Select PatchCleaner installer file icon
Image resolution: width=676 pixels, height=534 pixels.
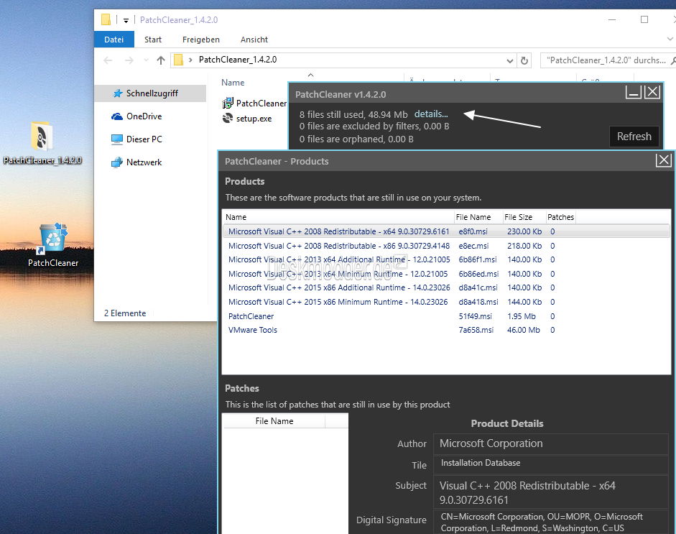(x=228, y=103)
